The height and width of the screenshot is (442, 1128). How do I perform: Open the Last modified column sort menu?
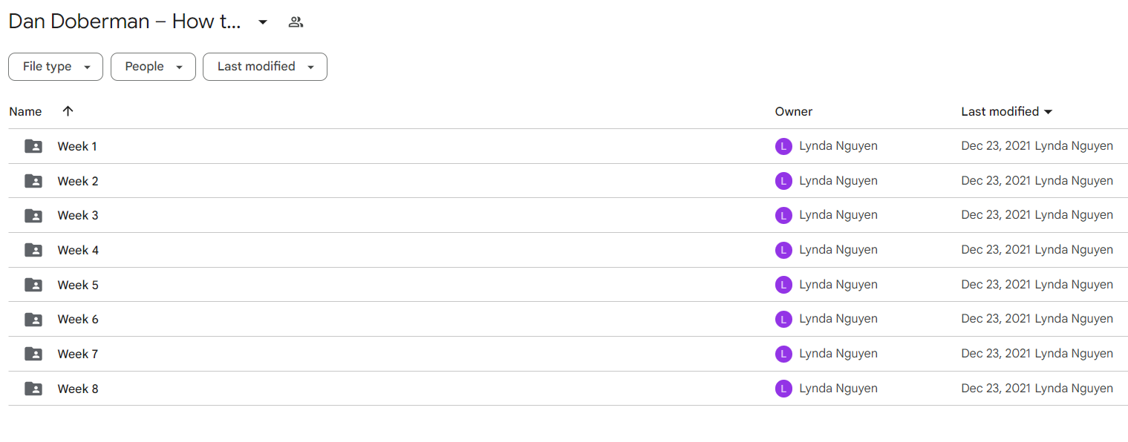point(1007,111)
